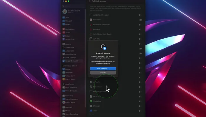Enable ccProfiler full disk access

pos(140,39)
